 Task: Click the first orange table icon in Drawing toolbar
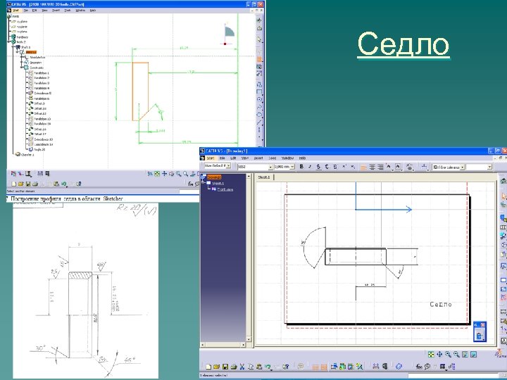(315, 367)
